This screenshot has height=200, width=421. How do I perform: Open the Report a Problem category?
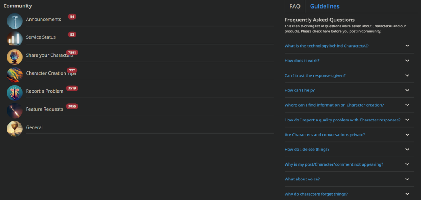pyautogui.click(x=44, y=91)
